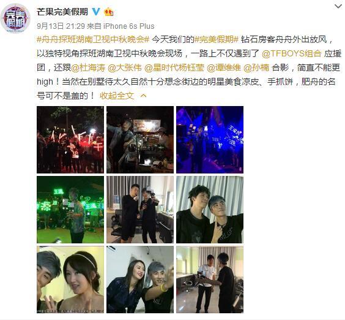345x320 pixels.
Task: Click the up arrow beside 收起全文
Action: pyautogui.click(x=144, y=96)
